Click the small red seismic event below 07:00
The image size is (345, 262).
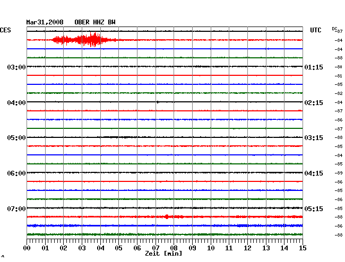coord(167,217)
